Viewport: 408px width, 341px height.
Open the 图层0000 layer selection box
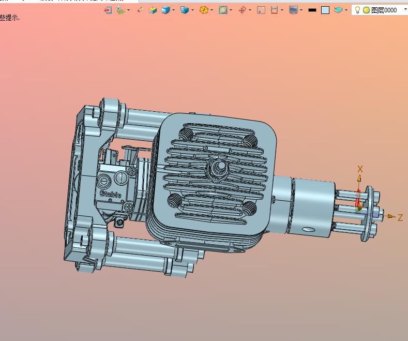coord(380,10)
